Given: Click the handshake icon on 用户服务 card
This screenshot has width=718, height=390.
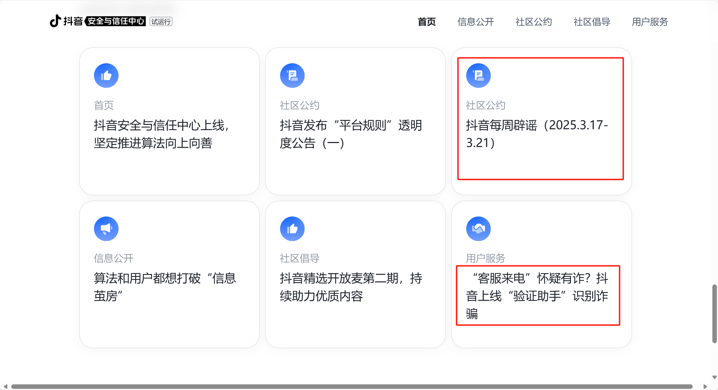Looking at the screenshot, I should click(478, 229).
